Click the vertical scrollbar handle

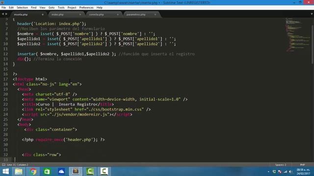pos(313,44)
